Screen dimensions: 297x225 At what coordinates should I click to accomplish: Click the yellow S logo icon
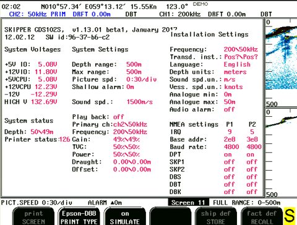click(x=290, y=216)
